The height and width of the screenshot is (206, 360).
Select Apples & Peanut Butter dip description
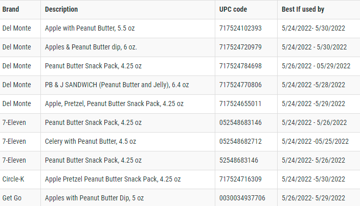point(91,47)
